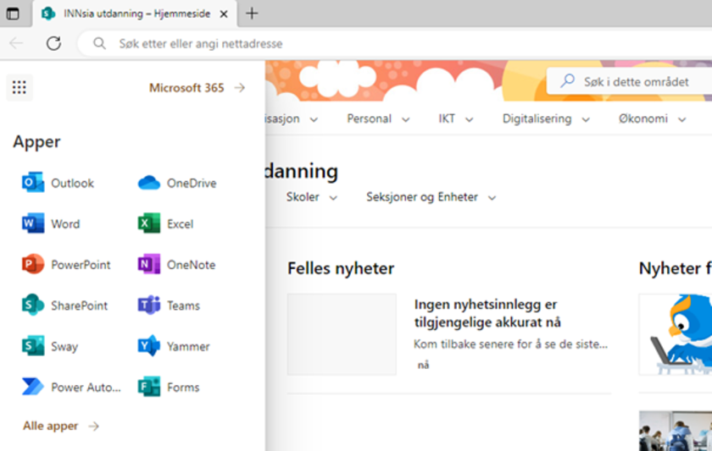Image resolution: width=712 pixels, height=451 pixels.
Task: Open SharePoint app
Action: 65,305
